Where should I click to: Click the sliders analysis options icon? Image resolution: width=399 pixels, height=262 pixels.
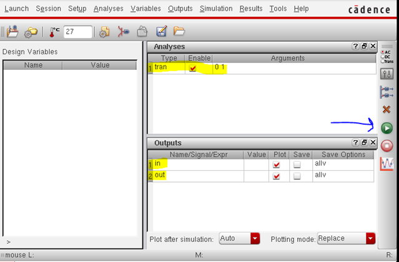[387, 74]
